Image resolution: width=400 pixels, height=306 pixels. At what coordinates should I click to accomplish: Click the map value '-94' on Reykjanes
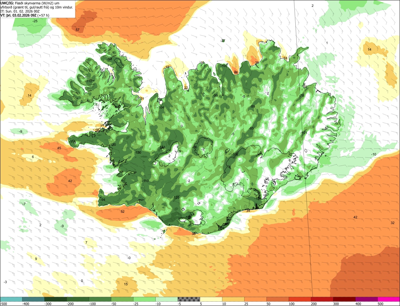103,200
